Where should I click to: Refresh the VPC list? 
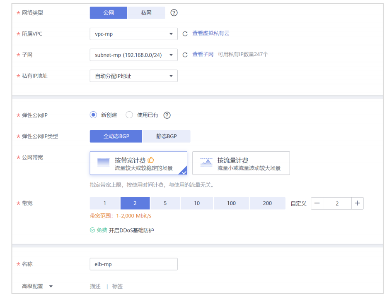click(185, 33)
